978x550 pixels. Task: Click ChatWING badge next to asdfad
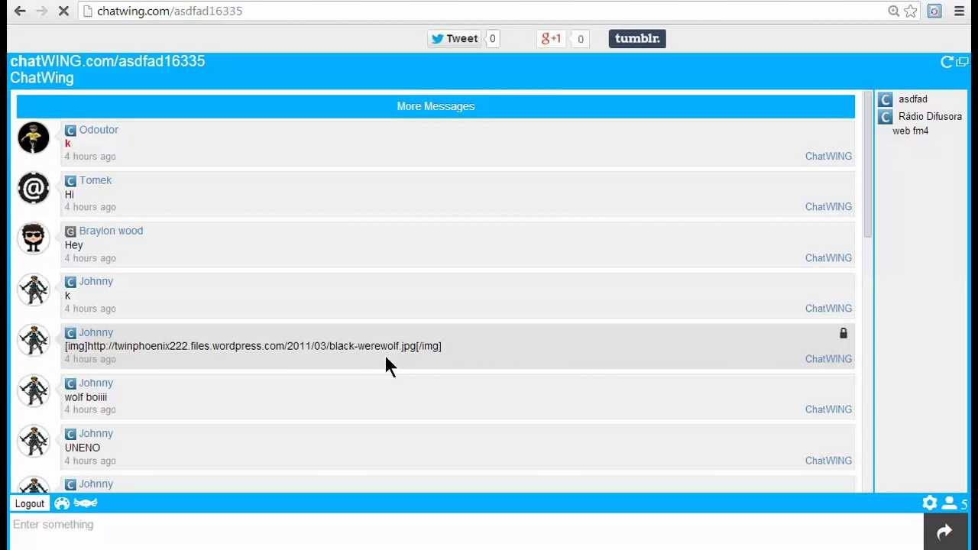coord(885,99)
